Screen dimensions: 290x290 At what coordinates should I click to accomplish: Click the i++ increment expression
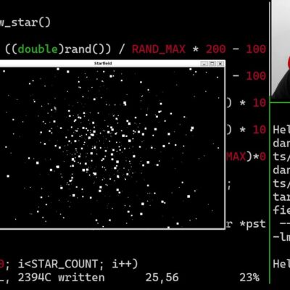tap(122, 264)
